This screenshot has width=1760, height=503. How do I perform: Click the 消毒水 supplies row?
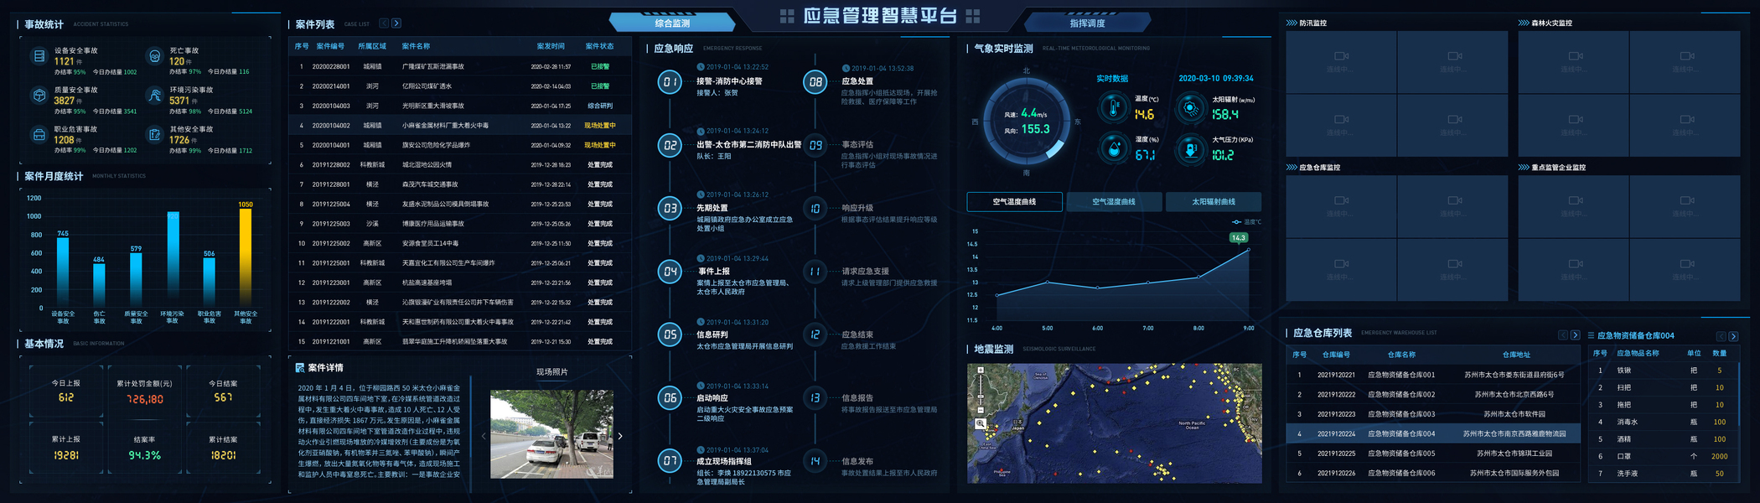(x=1664, y=423)
